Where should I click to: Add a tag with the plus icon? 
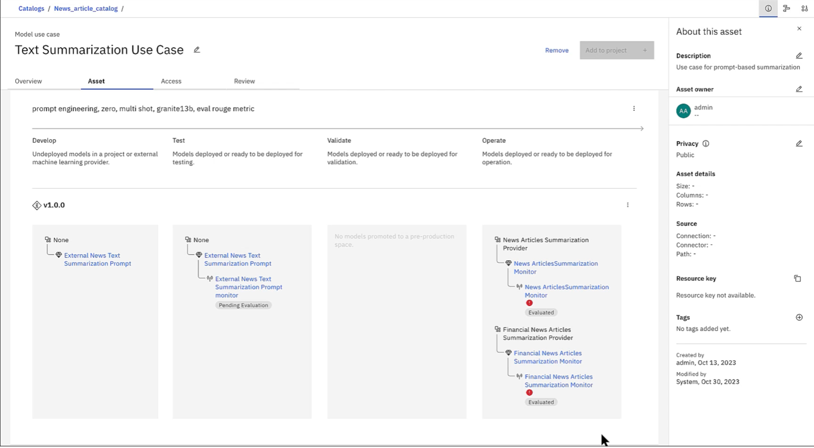pos(799,317)
